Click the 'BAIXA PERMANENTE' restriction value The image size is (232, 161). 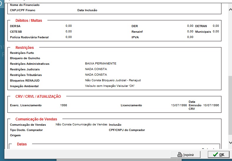pos(100,64)
